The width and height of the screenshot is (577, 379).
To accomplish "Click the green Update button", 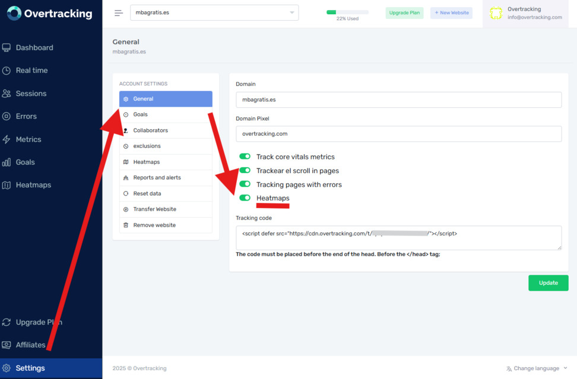I will pos(549,283).
